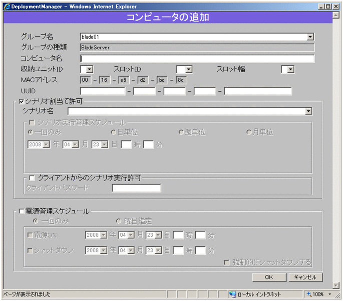This screenshot has height=301, width=343.
Task: Click the zoom magnifier icon in status bar
Action: click(309, 294)
